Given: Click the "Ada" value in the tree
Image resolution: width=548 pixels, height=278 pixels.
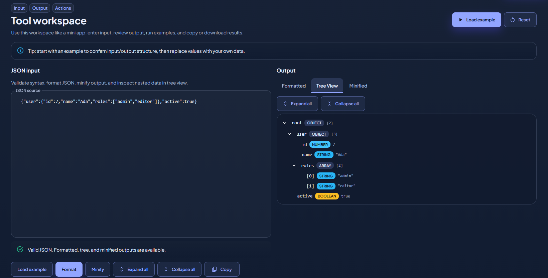Looking at the screenshot, I should click(341, 155).
